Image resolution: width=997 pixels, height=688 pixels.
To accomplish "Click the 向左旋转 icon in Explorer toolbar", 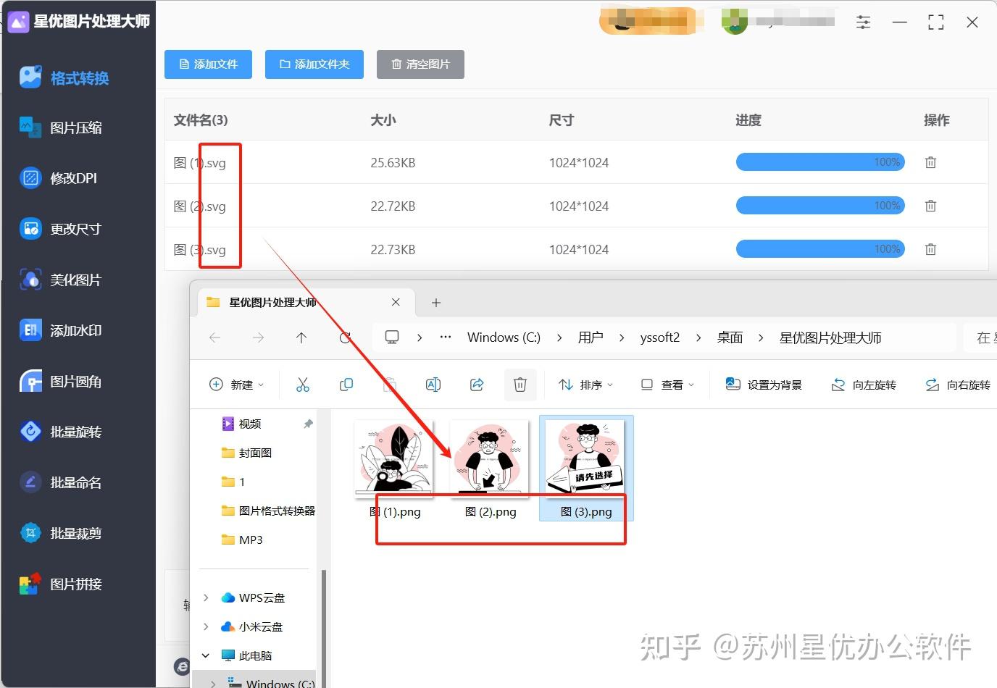I will [864, 385].
